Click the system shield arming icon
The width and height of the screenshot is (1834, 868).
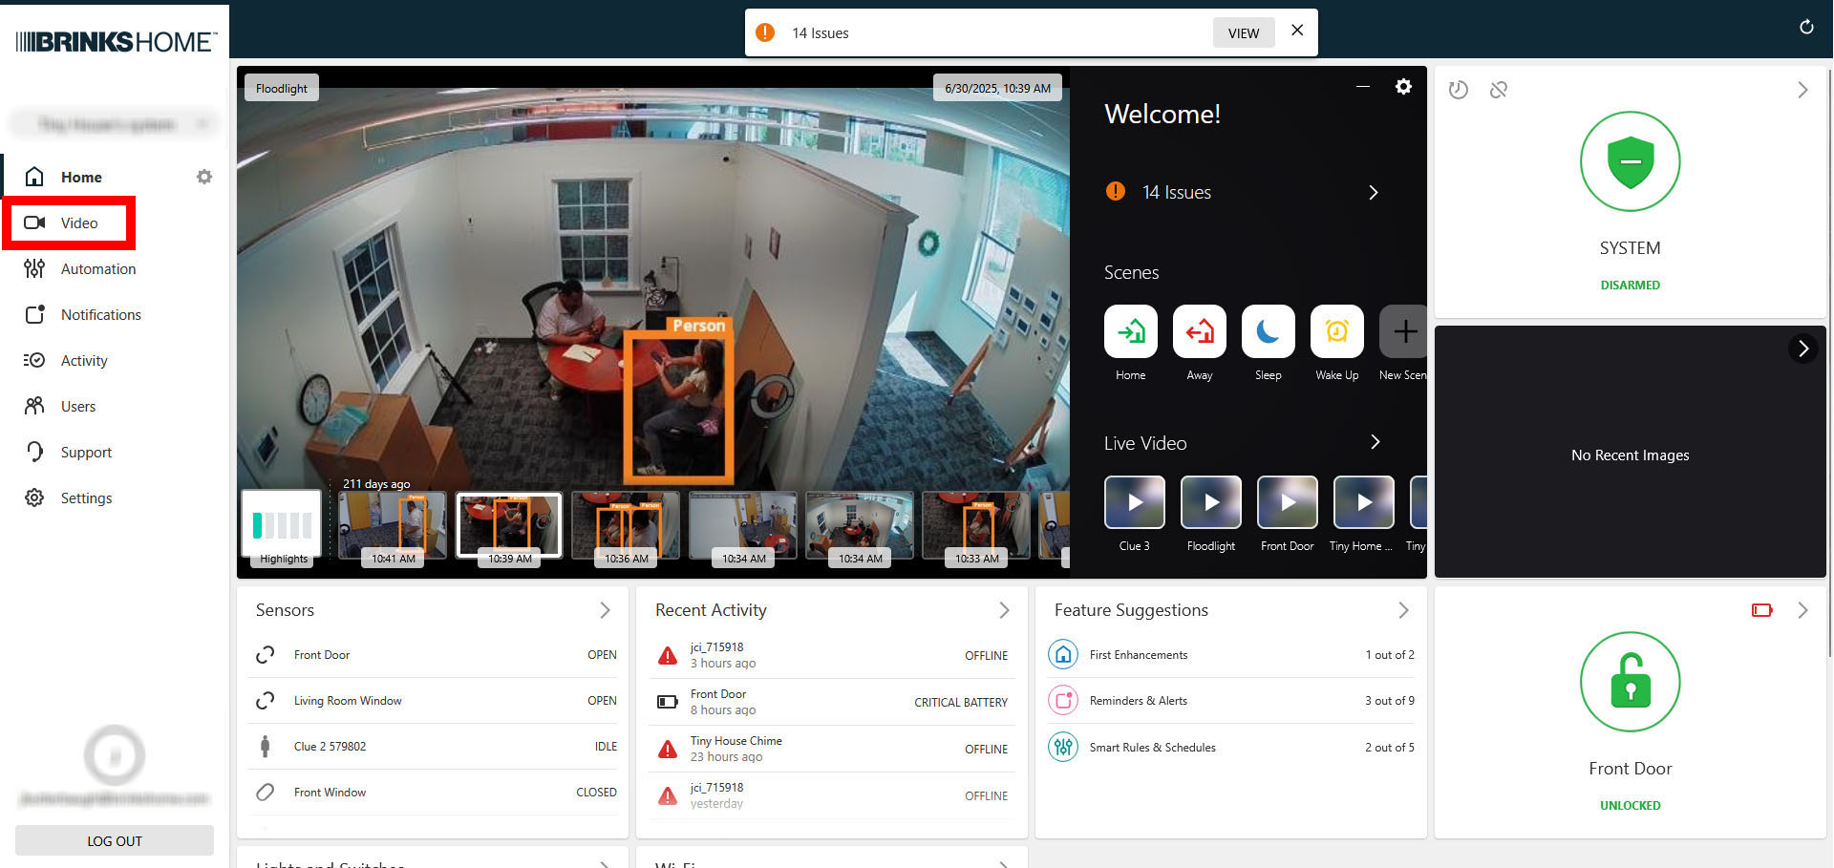(1631, 161)
